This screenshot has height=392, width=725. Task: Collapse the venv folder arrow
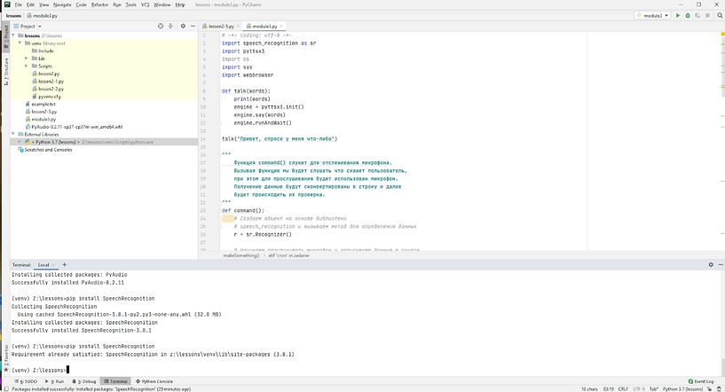[20, 43]
